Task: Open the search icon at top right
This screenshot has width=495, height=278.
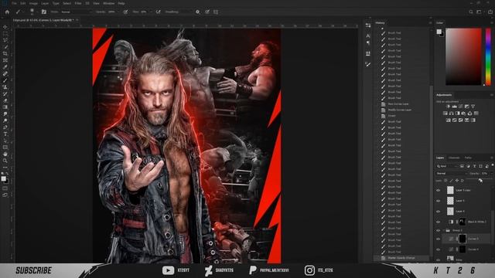Action: (471, 12)
